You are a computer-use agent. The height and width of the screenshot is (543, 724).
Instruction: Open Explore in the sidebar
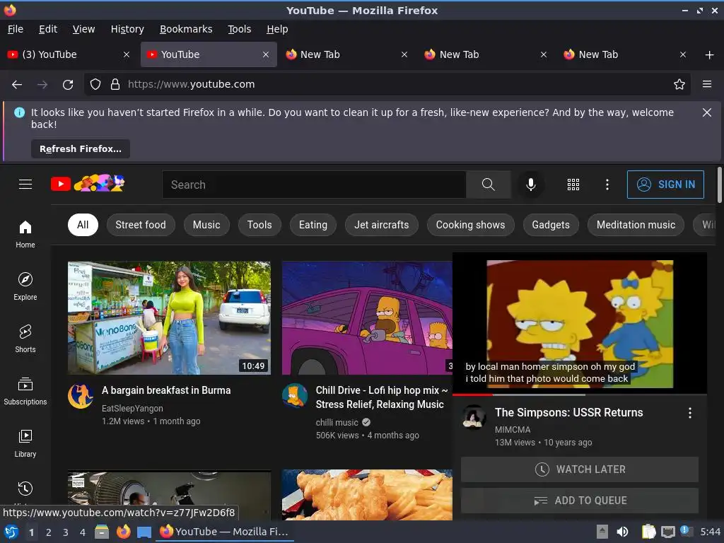(25, 286)
